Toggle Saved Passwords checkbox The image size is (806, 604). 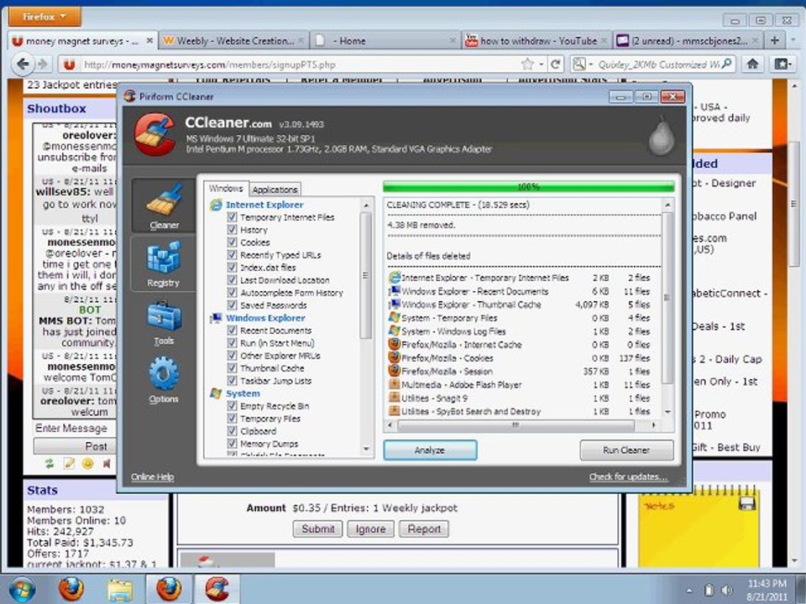pyautogui.click(x=232, y=305)
